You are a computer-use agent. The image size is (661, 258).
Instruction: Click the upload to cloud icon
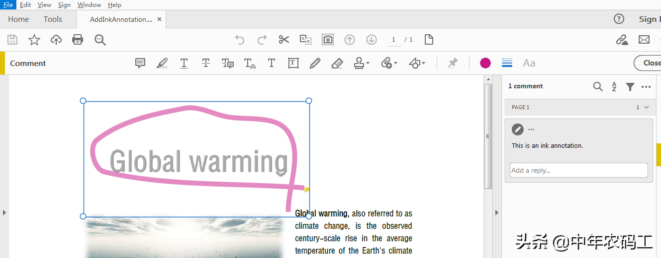56,40
